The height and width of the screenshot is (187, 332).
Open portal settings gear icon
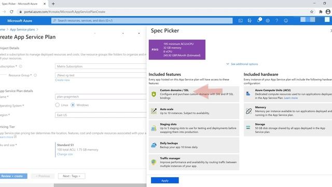pyautogui.click(x=268, y=21)
